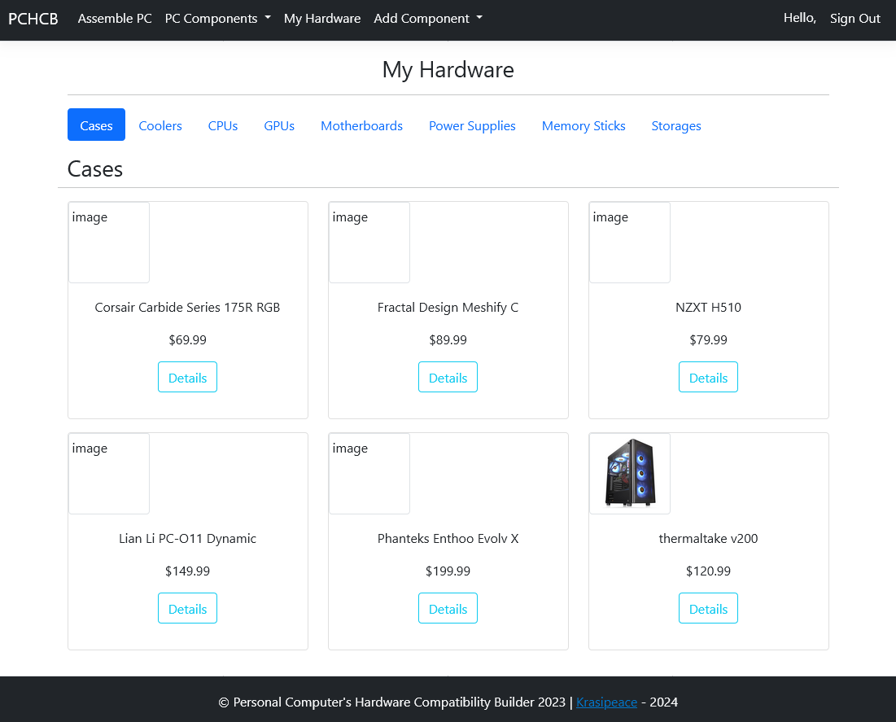Switch to the CPUs tab
This screenshot has height=722, width=896.
click(x=223, y=126)
